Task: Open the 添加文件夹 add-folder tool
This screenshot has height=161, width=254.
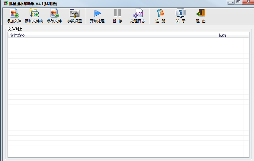Action: pyautogui.click(x=34, y=14)
